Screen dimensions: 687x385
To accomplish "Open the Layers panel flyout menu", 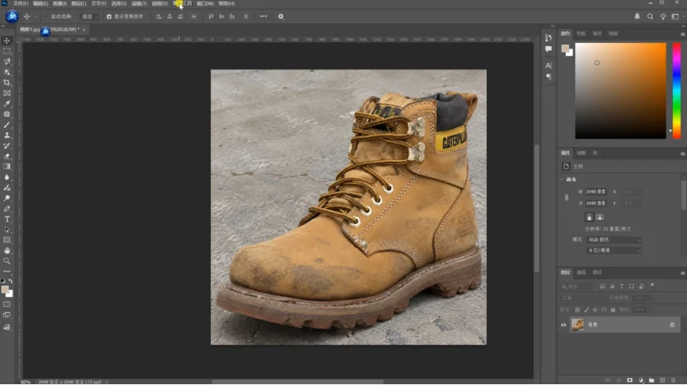I will pos(682,273).
